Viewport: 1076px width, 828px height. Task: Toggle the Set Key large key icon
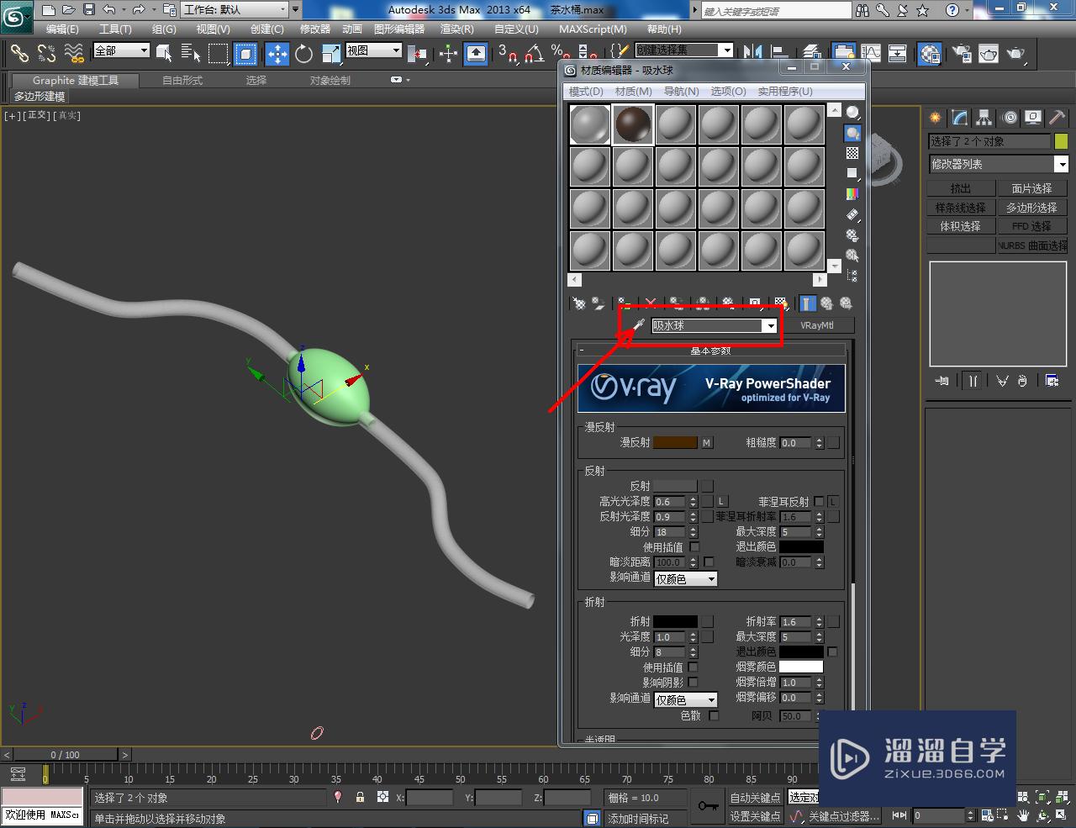[x=708, y=806]
